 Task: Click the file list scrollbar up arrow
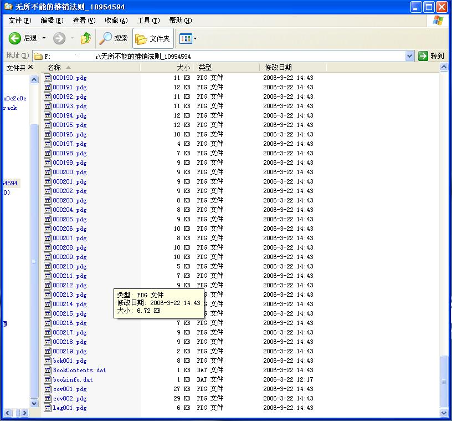(444, 67)
